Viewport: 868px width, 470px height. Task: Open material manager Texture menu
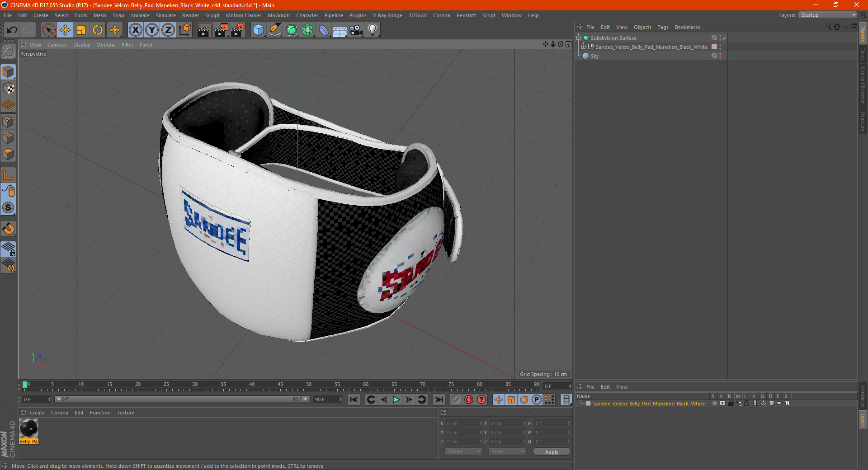pyautogui.click(x=125, y=413)
